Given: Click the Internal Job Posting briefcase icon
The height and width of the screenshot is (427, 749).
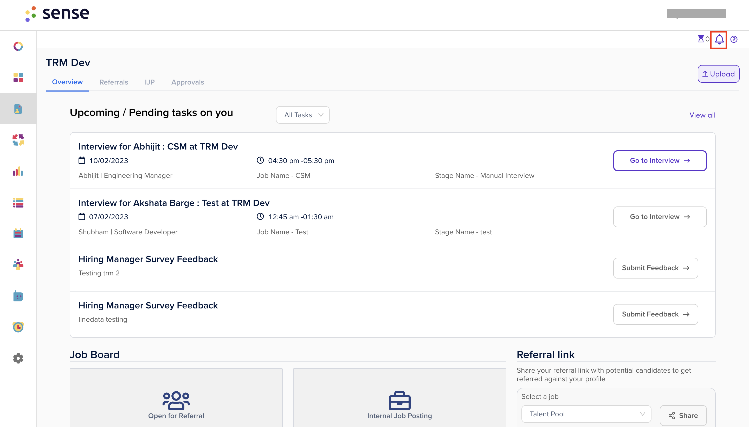Looking at the screenshot, I should [x=399, y=400].
